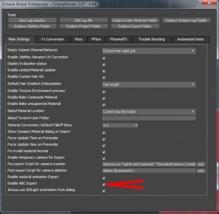Open the VRay tab
This screenshot has width=219, height=214.
79,39
